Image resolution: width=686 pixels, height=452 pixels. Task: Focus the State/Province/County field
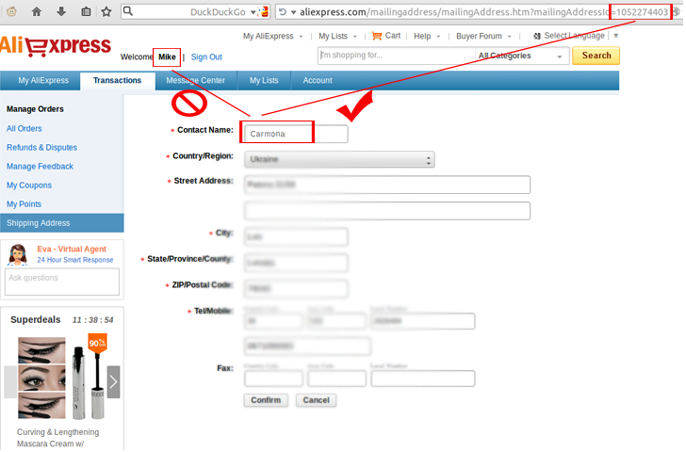coord(296,263)
